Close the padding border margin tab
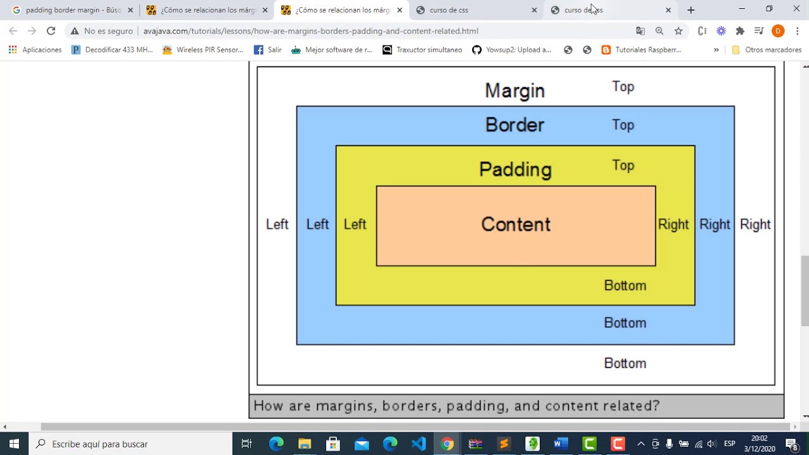 130,10
